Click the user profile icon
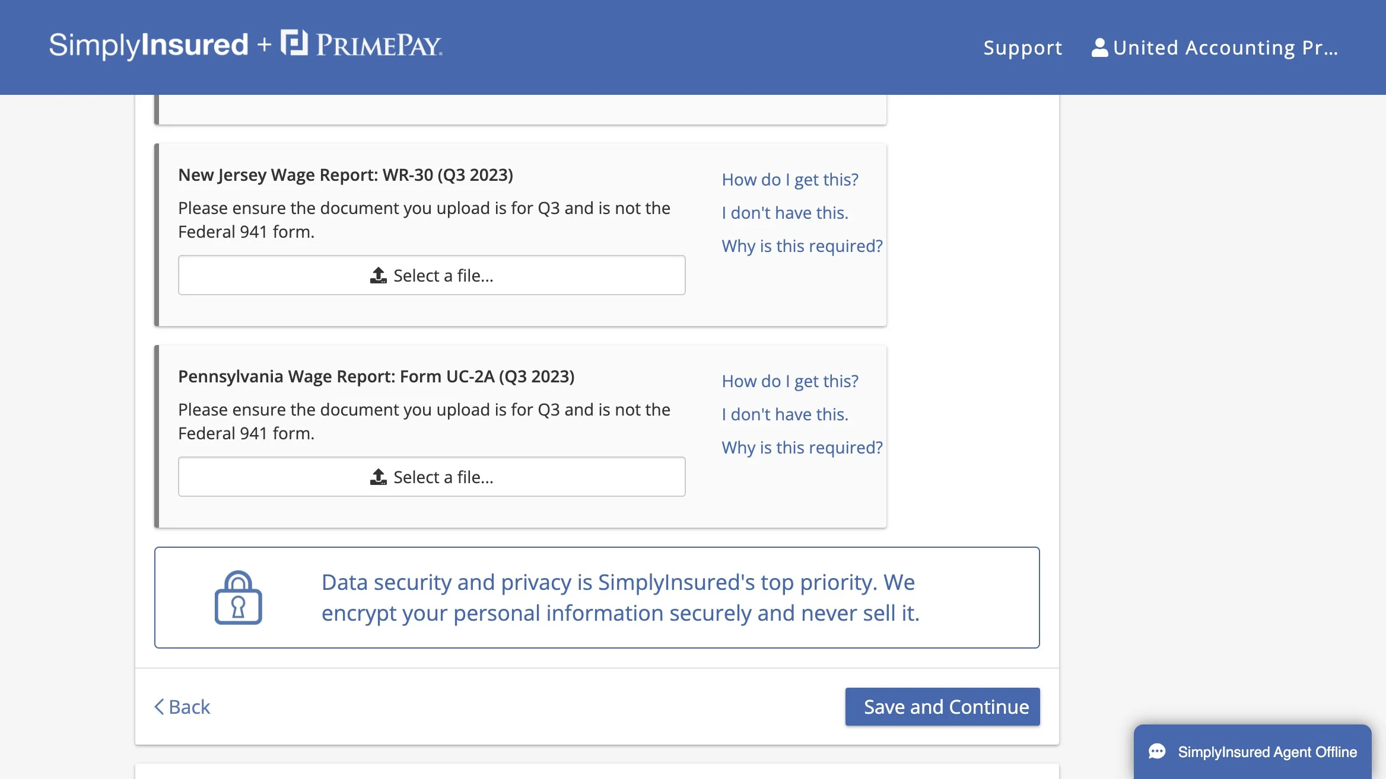The image size is (1386, 779). coord(1099,47)
